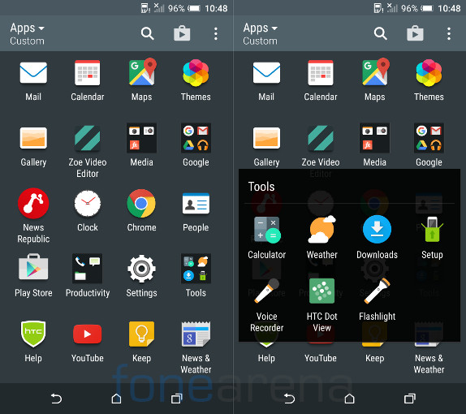This screenshot has width=466, height=414.
Task: Open Gallery in left screen
Action: point(33,138)
